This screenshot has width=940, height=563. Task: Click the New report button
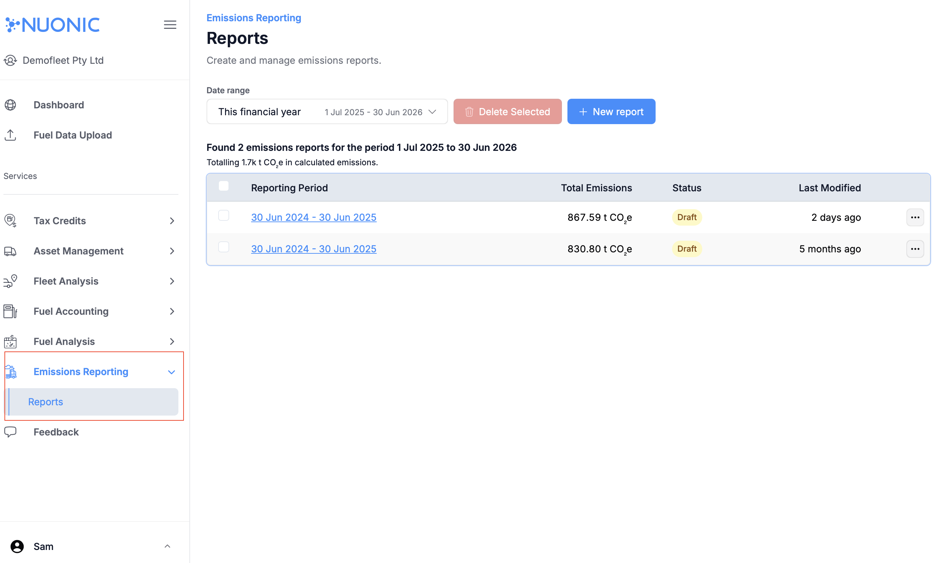[x=611, y=111]
